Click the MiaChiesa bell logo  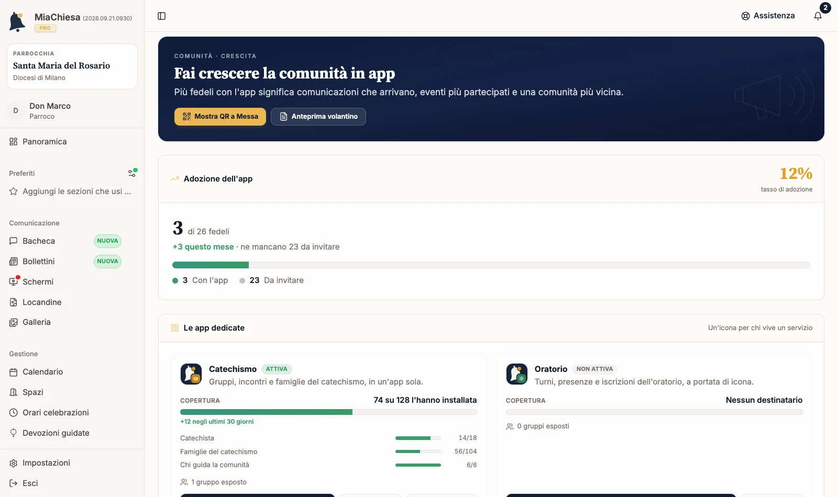click(17, 22)
